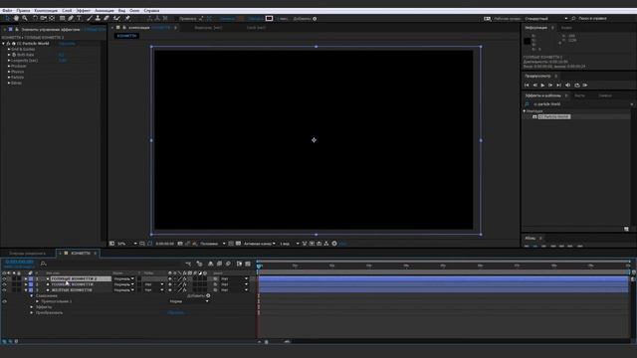The image size is (637, 358).
Task: Jump to first frame in preview panel
Action: coord(527,86)
